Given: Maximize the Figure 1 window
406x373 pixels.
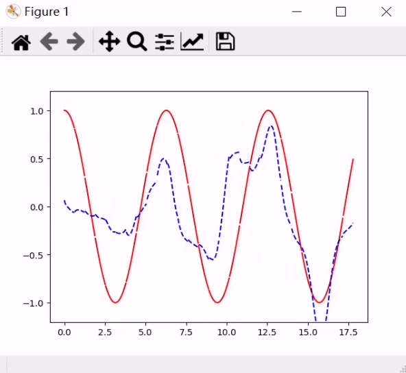Looking at the screenshot, I should (341, 12).
